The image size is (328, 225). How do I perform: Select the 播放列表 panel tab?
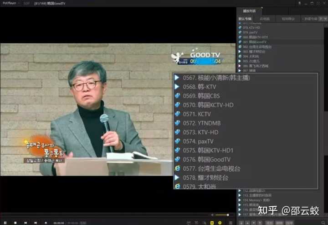(249, 11)
